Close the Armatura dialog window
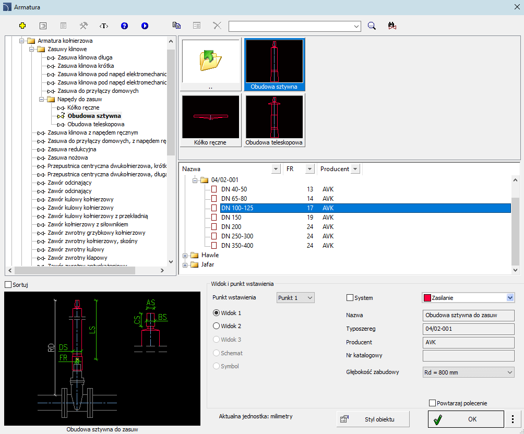The height and width of the screenshot is (434, 524). [517, 7]
